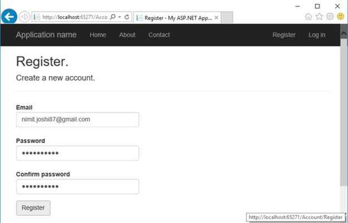The width and height of the screenshot is (348, 223).
Task: Click the smiley feedback icon
Action: click(340, 16)
